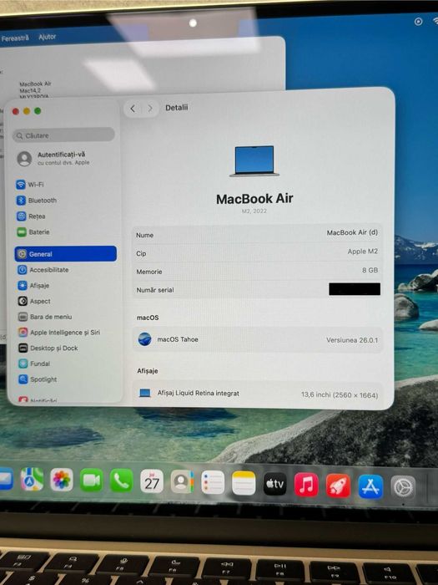Click the Căutare search field
This screenshot has height=585, width=438.
coord(63,135)
